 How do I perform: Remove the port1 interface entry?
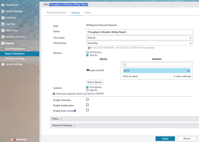[188, 71]
